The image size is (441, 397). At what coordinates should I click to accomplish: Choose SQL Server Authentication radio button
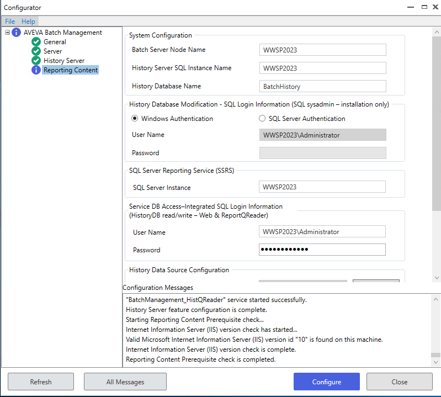[x=262, y=119]
